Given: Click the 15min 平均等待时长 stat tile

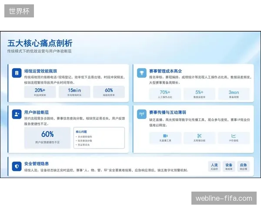Looking at the screenshot, I should click(x=74, y=92).
